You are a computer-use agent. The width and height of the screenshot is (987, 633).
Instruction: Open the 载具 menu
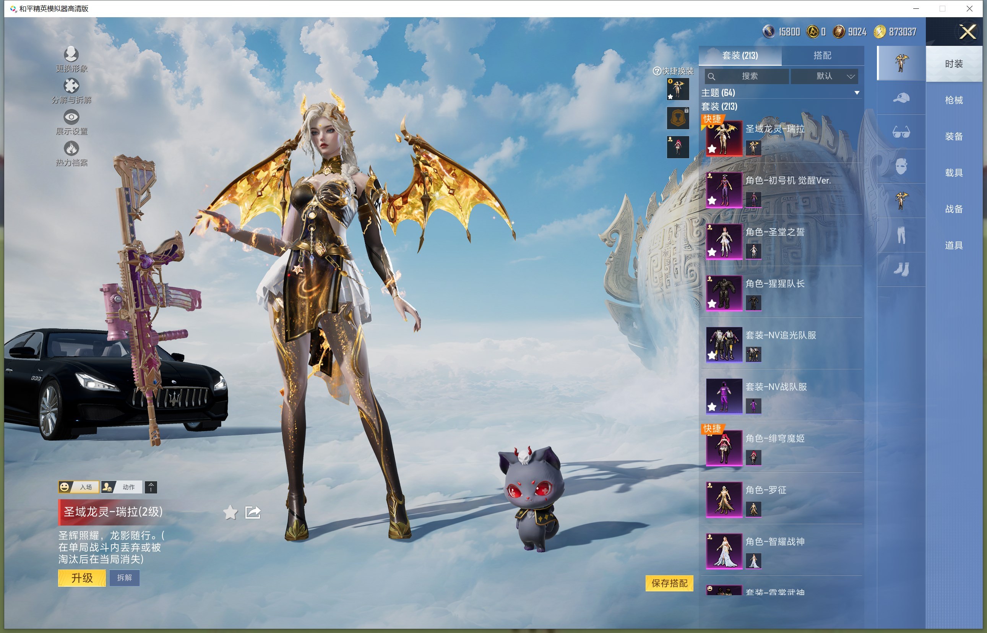click(954, 173)
